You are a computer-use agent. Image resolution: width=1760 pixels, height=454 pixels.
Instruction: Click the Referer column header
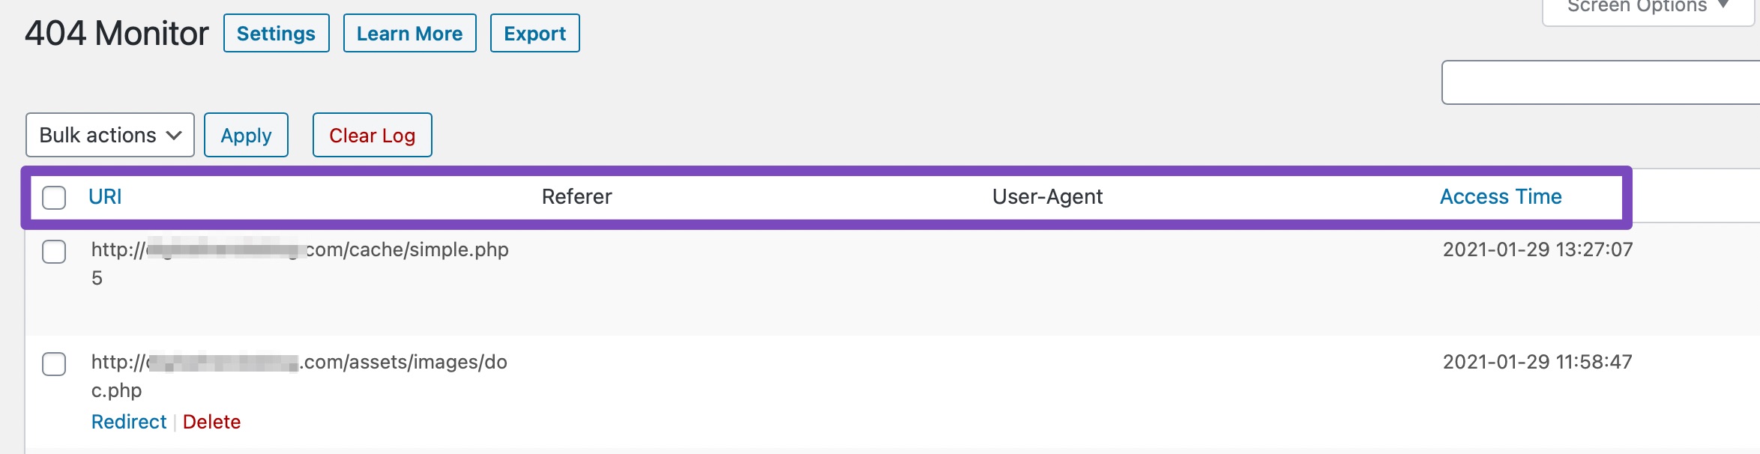coord(576,197)
